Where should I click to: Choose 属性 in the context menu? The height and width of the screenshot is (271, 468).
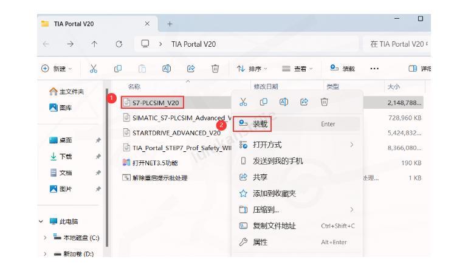[x=297, y=242]
